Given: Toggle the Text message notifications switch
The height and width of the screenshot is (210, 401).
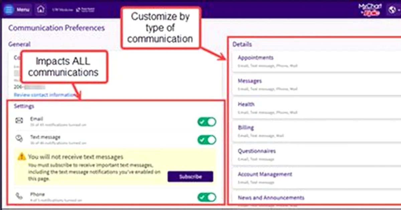Looking at the screenshot, I should (207, 140).
